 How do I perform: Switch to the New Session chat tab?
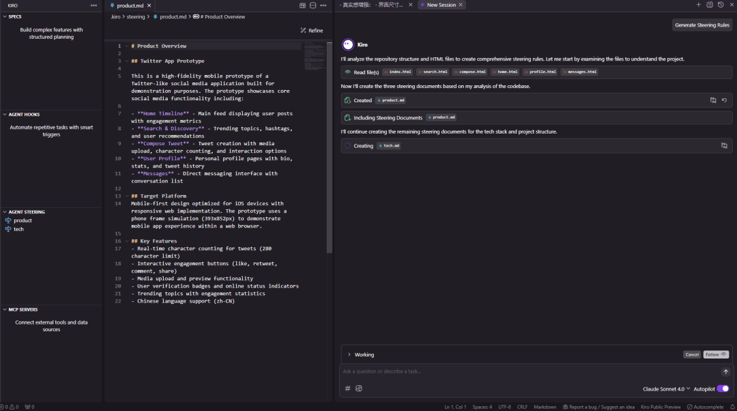pyautogui.click(x=442, y=5)
